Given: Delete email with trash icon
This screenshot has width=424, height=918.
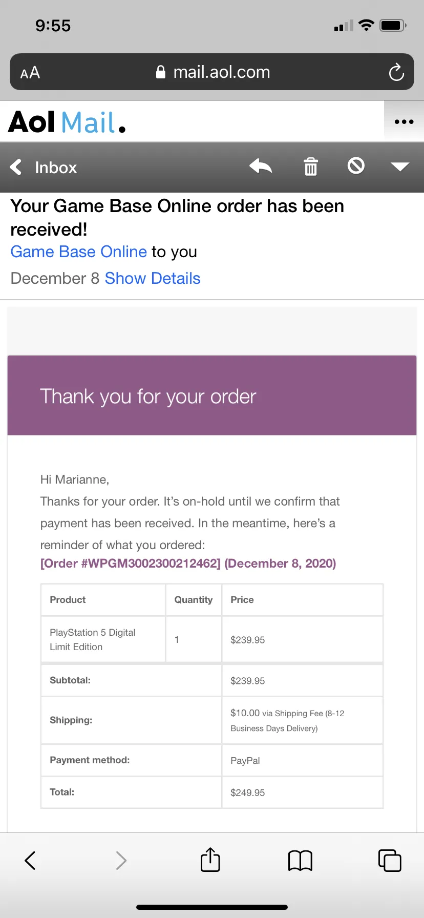Looking at the screenshot, I should (311, 166).
